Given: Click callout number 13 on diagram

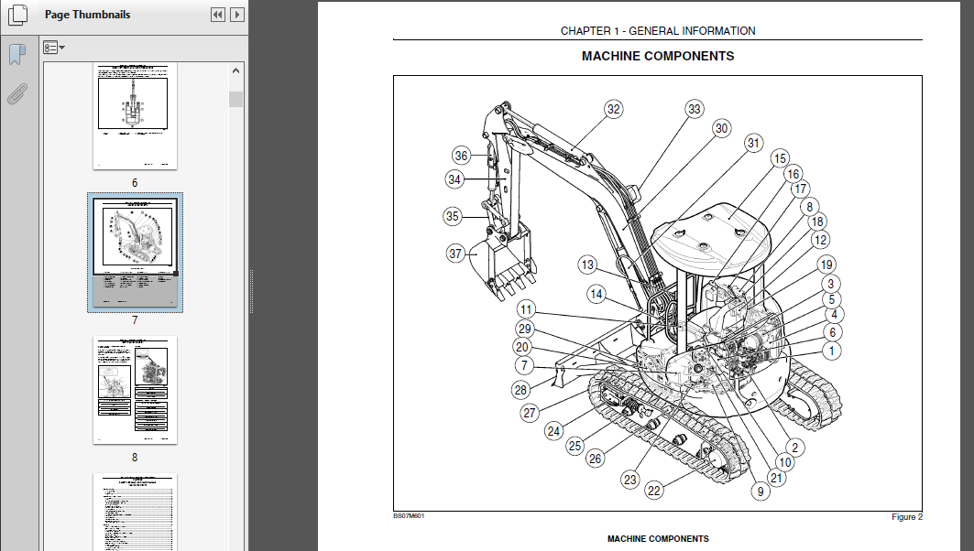Looking at the screenshot, I should [x=587, y=265].
